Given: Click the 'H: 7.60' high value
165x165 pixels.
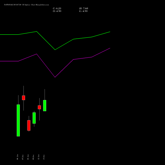Looking at the screenshot, I should click(x=83, y=9).
